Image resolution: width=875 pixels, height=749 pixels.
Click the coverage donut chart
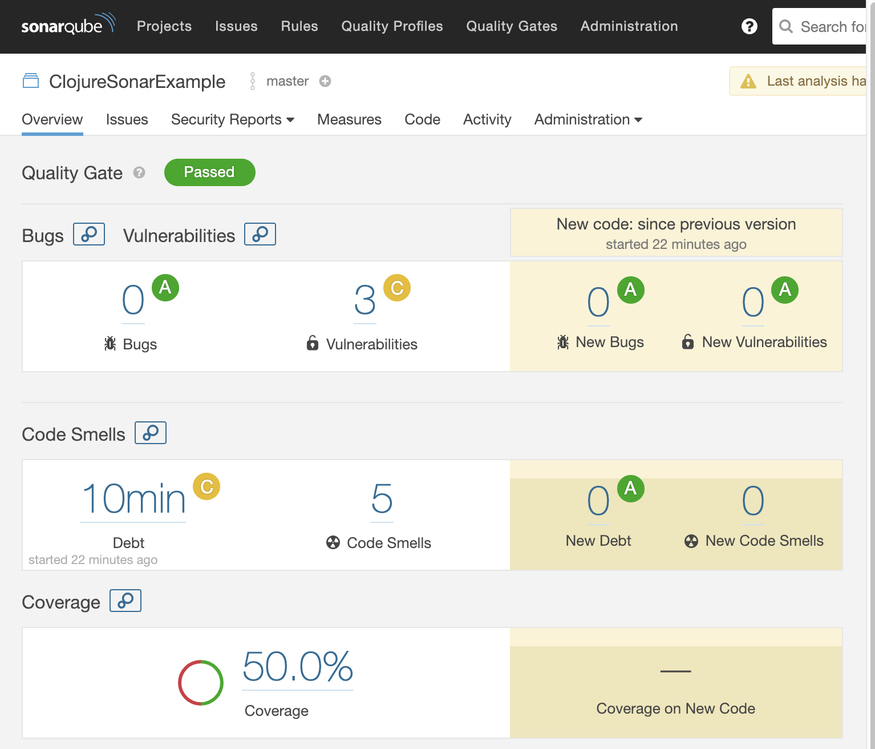coord(201,683)
